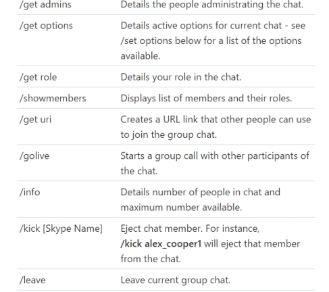
Task: Click 'Eject chat member. For instance,' text
Action: (x=190, y=228)
